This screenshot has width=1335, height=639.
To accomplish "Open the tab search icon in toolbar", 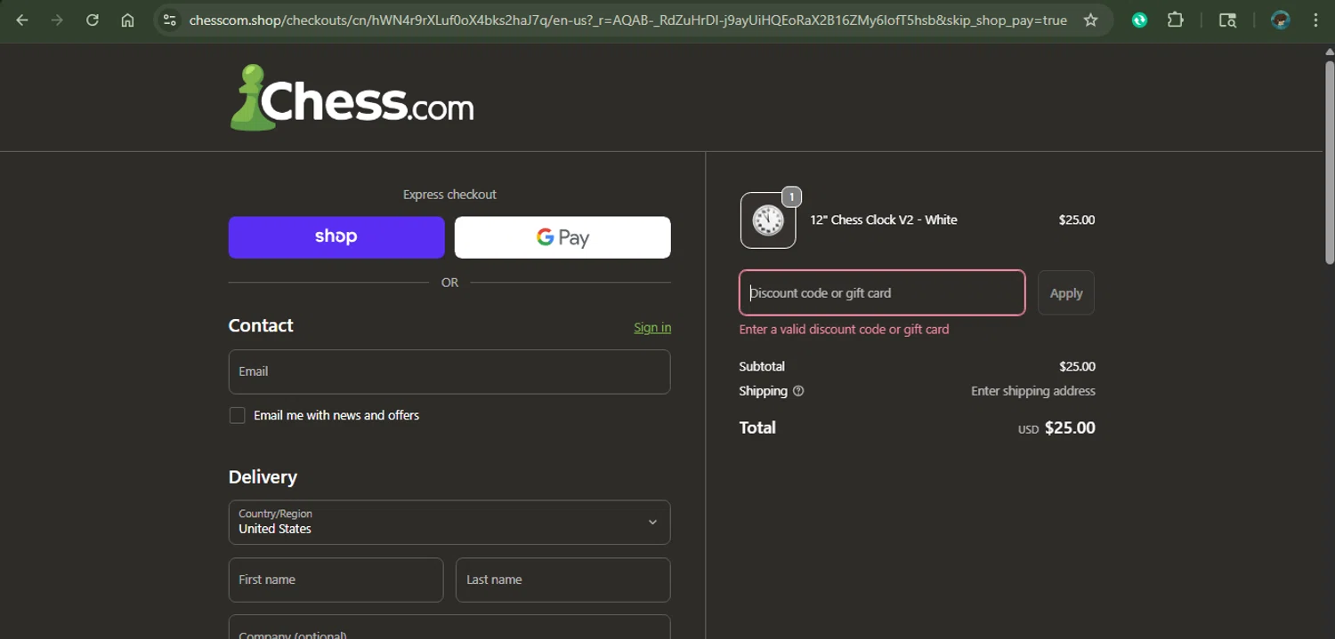I will coord(1227,20).
